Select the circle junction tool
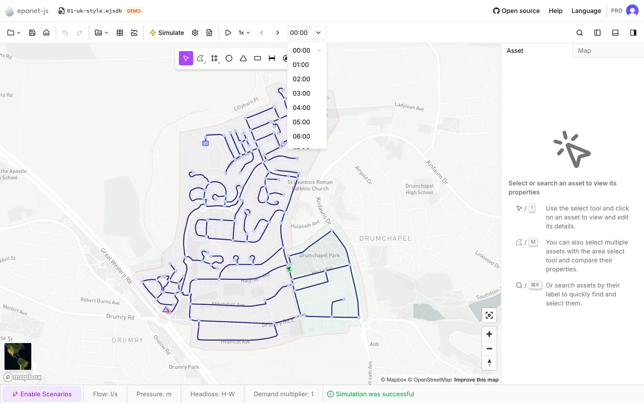This screenshot has height=403, width=644. 229,58
